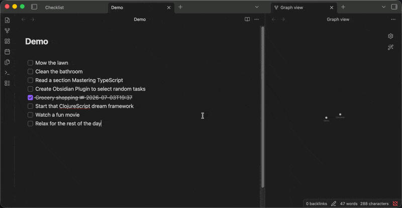Click text 'Mow the lawn'
Image resolution: width=402 pixels, height=208 pixels.
[52, 63]
